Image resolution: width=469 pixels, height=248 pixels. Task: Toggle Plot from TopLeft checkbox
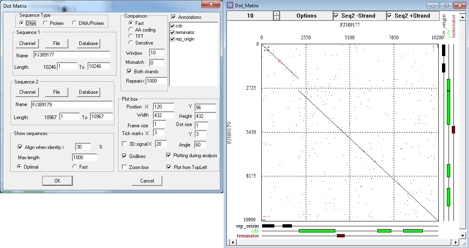(169, 167)
